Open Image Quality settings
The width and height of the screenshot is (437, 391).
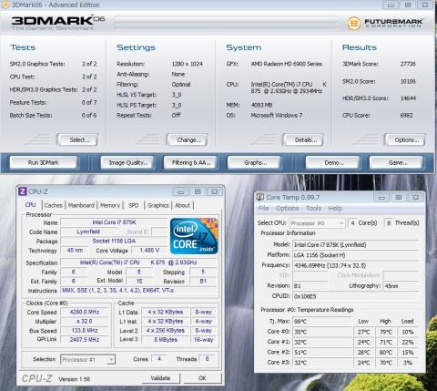point(128,162)
